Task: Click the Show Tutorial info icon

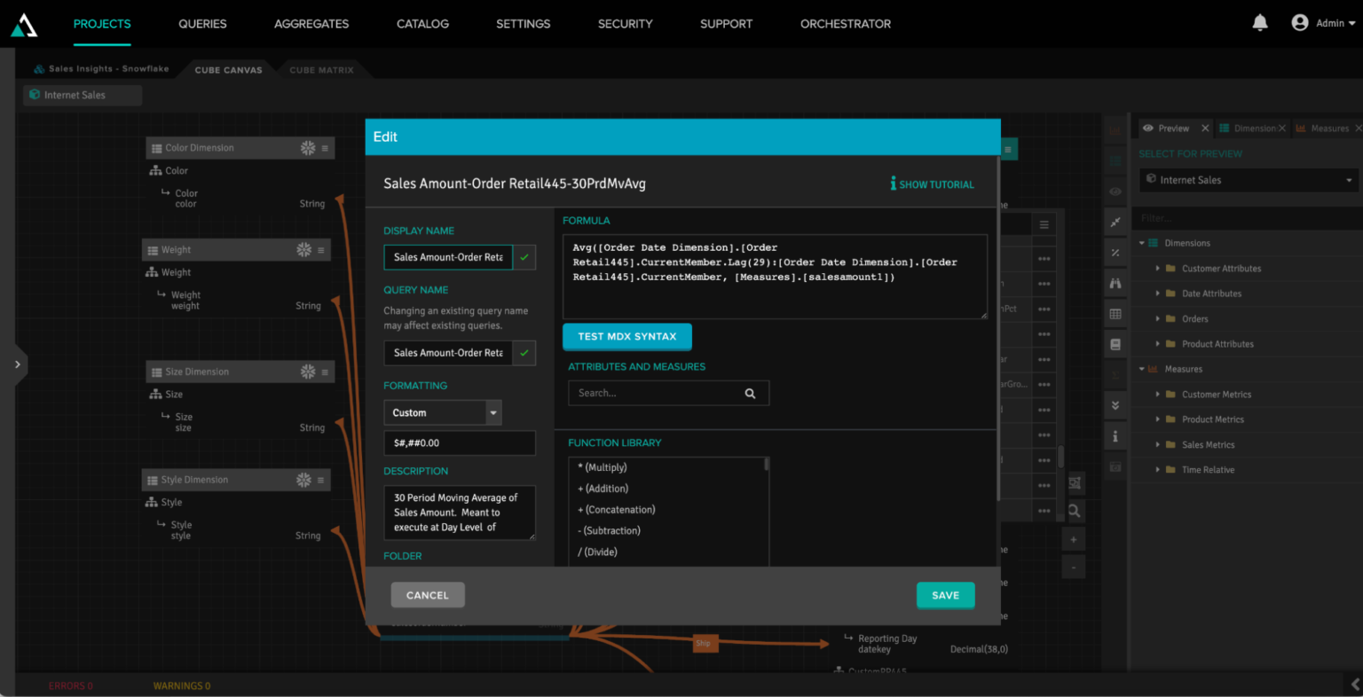Action: tap(893, 184)
